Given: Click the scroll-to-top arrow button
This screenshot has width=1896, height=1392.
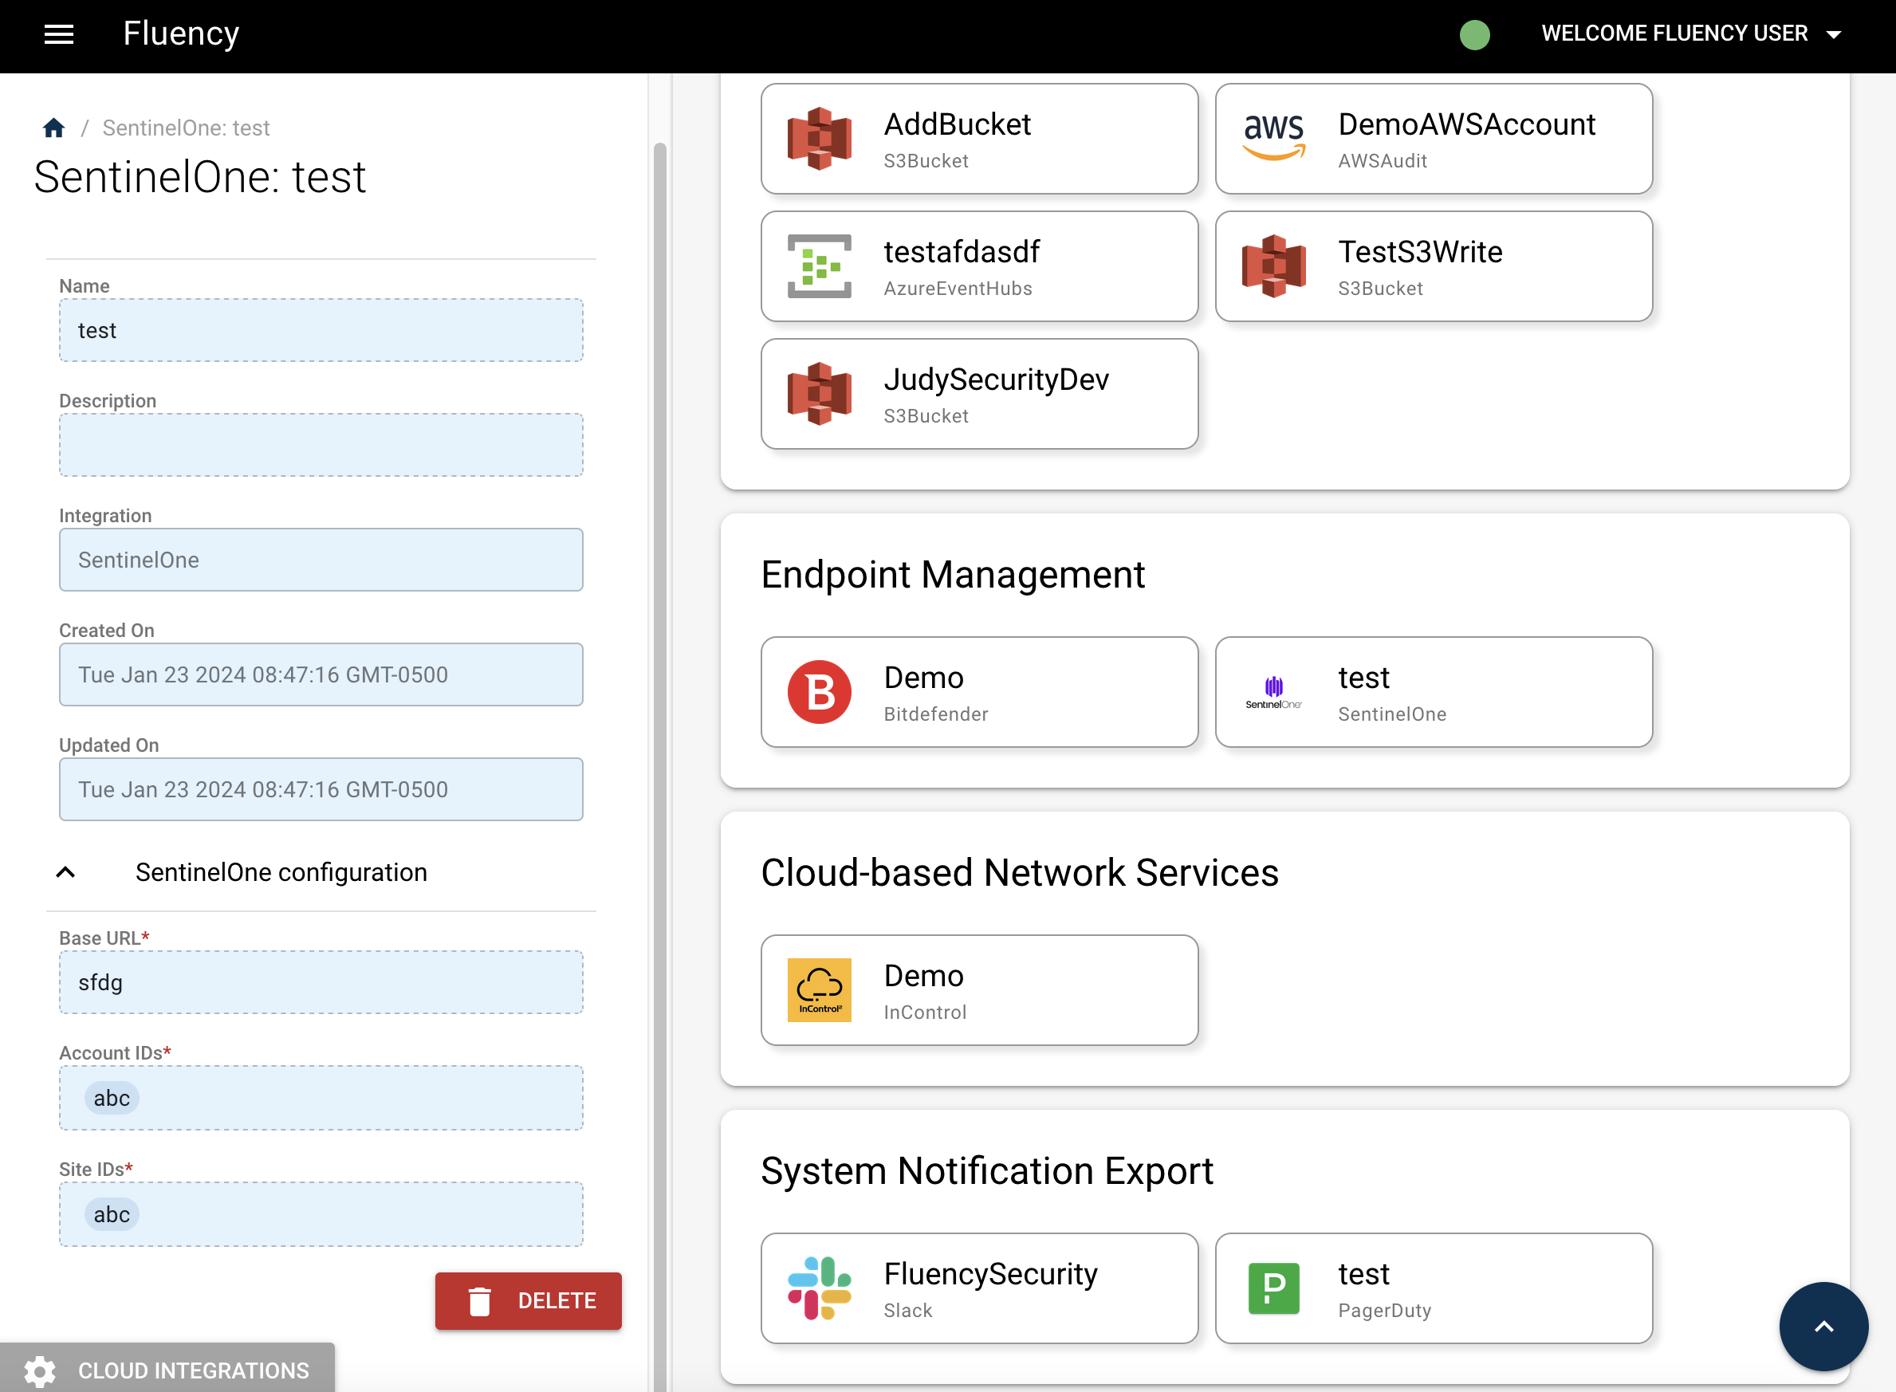Looking at the screenshot, I should pyautogui.click(x=1823, y=1327).
